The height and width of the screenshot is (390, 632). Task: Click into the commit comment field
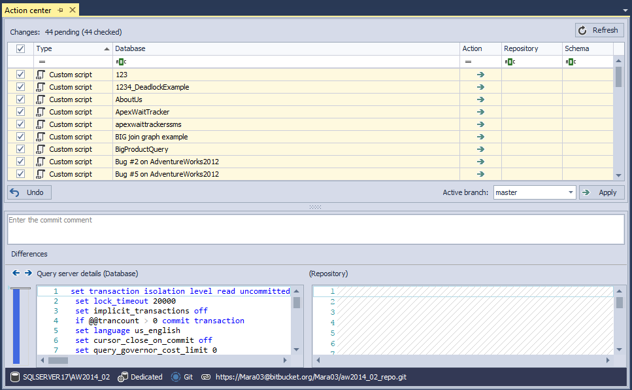pyautogui.click(x=316, y=229)
